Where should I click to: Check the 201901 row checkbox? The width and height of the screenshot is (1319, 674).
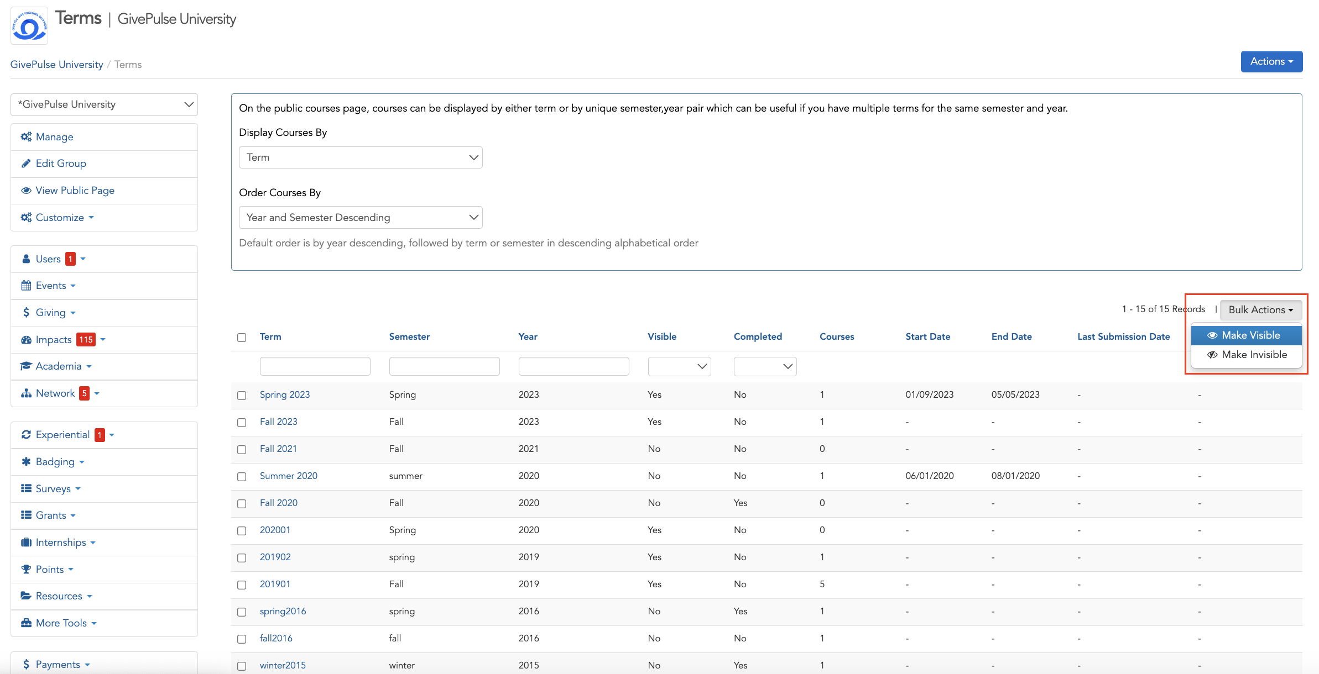point(242,585)
